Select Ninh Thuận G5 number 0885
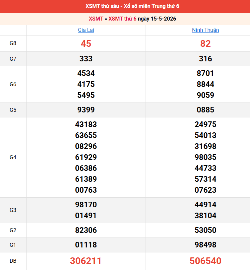This screenshot has height=270, width=250. [206, 110]
